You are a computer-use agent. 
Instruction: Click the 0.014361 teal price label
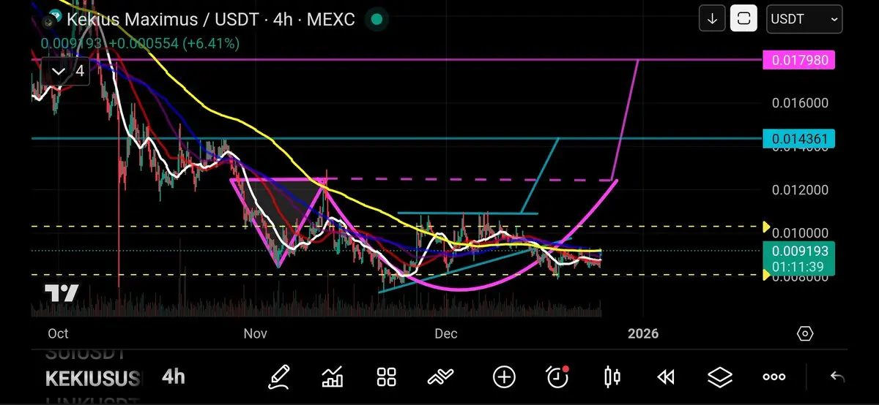click(798, 138)
